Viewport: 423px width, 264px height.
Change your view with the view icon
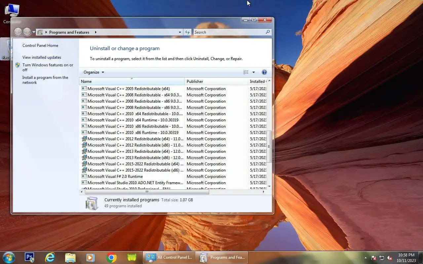(x=246, y=72)
